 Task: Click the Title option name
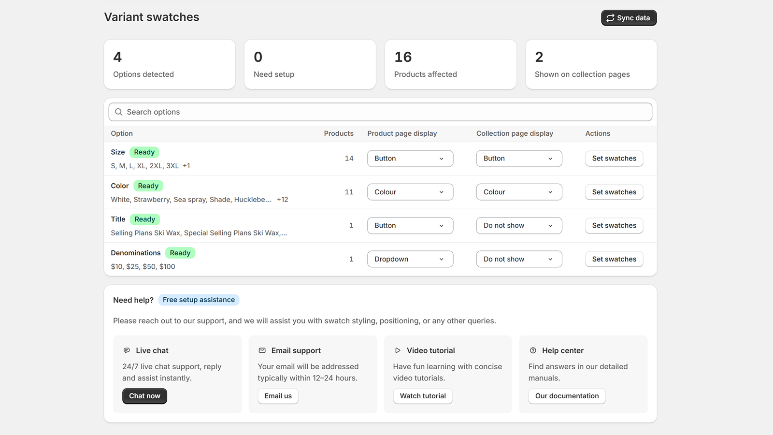point(118,219)
